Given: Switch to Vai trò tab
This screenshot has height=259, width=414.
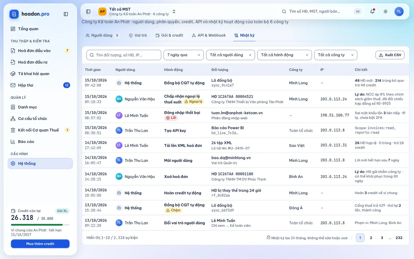Looking at the screenshot, I should 138,35.
